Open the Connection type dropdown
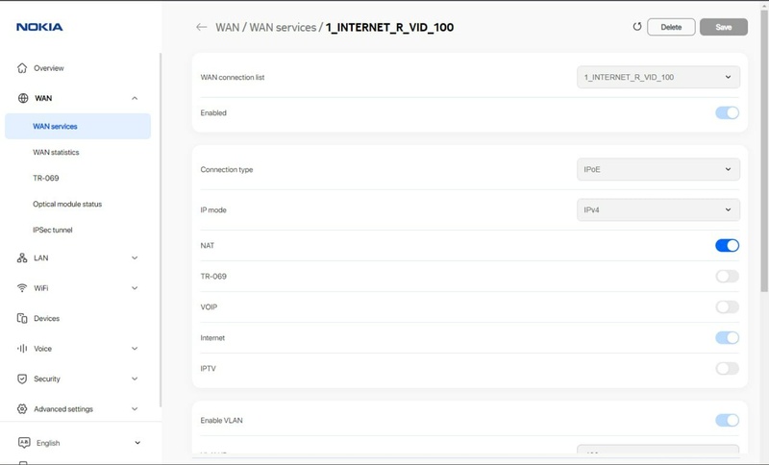Screen dimensions: 769x465 (x=657, y=170)
